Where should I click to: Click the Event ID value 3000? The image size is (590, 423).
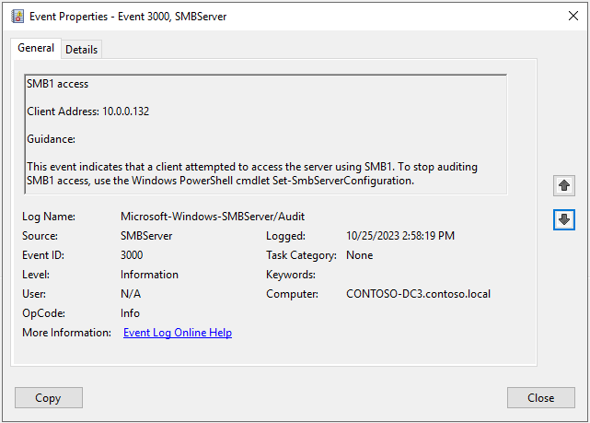click(x=132, y=255)
